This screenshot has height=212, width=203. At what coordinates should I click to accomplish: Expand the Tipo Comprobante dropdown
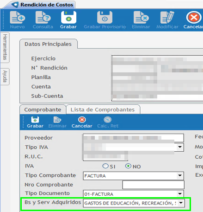coord(180,175)
